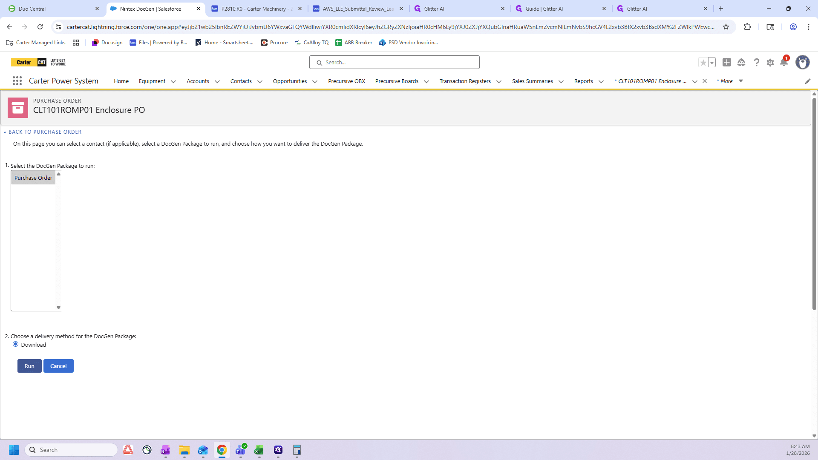Open Global Actions plus icon
Viewport: 818px width, 460px height.
[727, 62]
